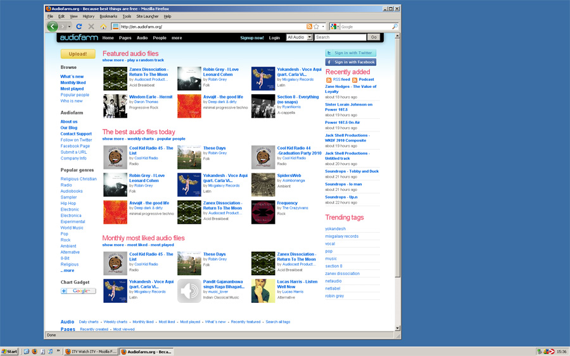Open Cool Kid Radio 45 thumbnail in best today

[x=115, y=157]
